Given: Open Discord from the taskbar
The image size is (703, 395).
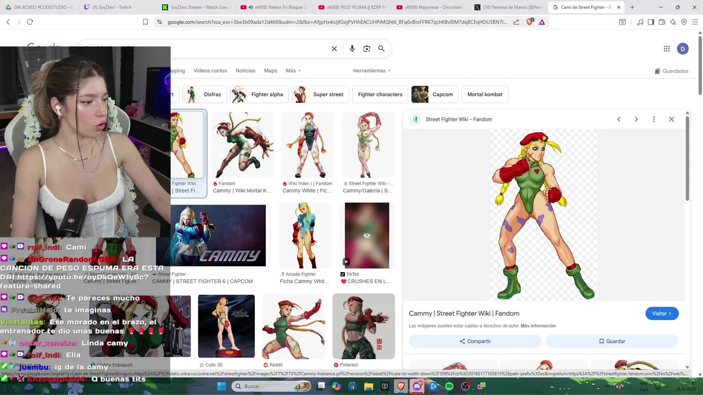Looking at the screenshot, I should 417,386.
